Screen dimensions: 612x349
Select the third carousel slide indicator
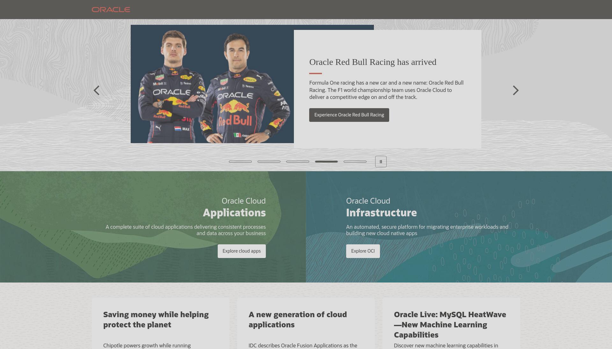(298, 162)
